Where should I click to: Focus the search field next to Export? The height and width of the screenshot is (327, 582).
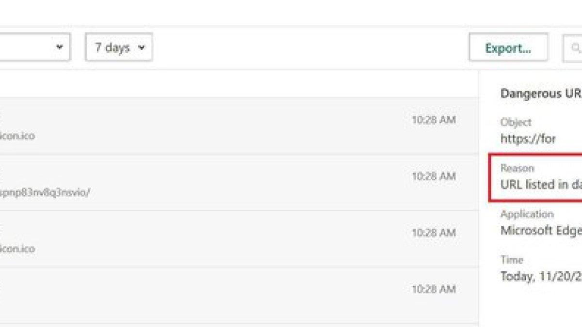coord(572,47)
